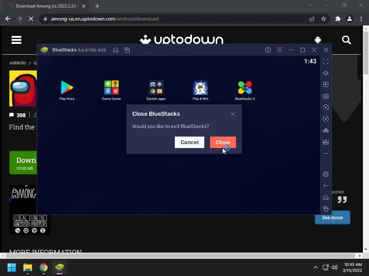This screenshot has width=369, height=276.
Task: Stop loading the page in Chrome
Action: [31, 19]
